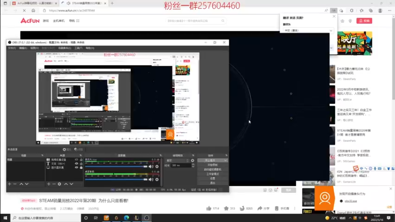Toggle visibility of 文本 (GDI+) source
Viewport: 395px width, 222px height.
point(77,164)
